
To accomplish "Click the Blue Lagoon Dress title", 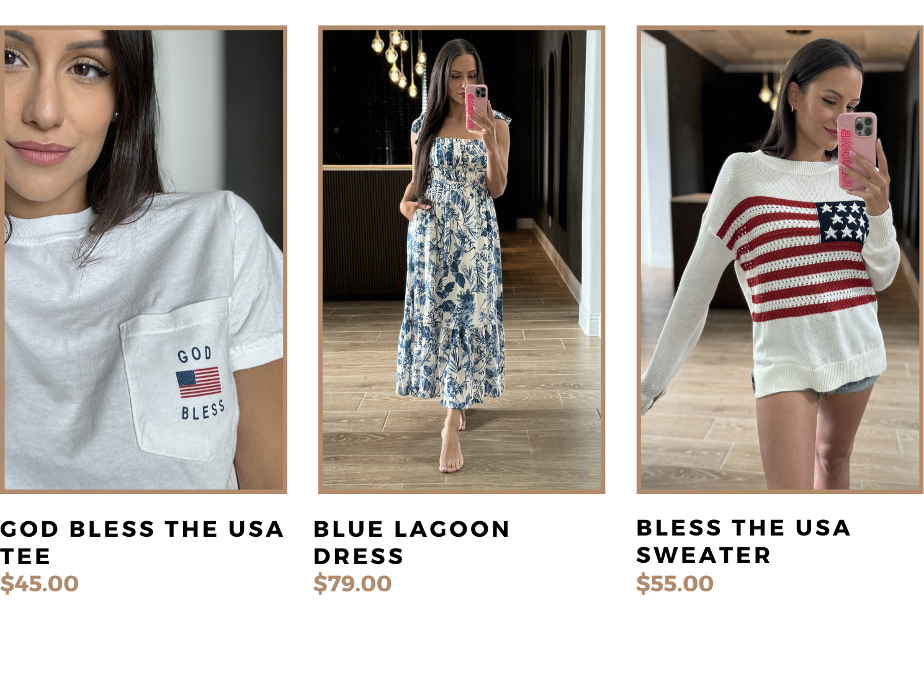I will [411, 542].
